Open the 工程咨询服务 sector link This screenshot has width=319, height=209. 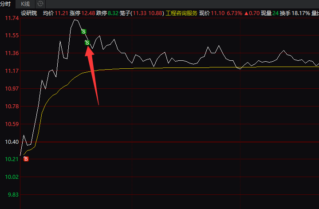(181, 13)
